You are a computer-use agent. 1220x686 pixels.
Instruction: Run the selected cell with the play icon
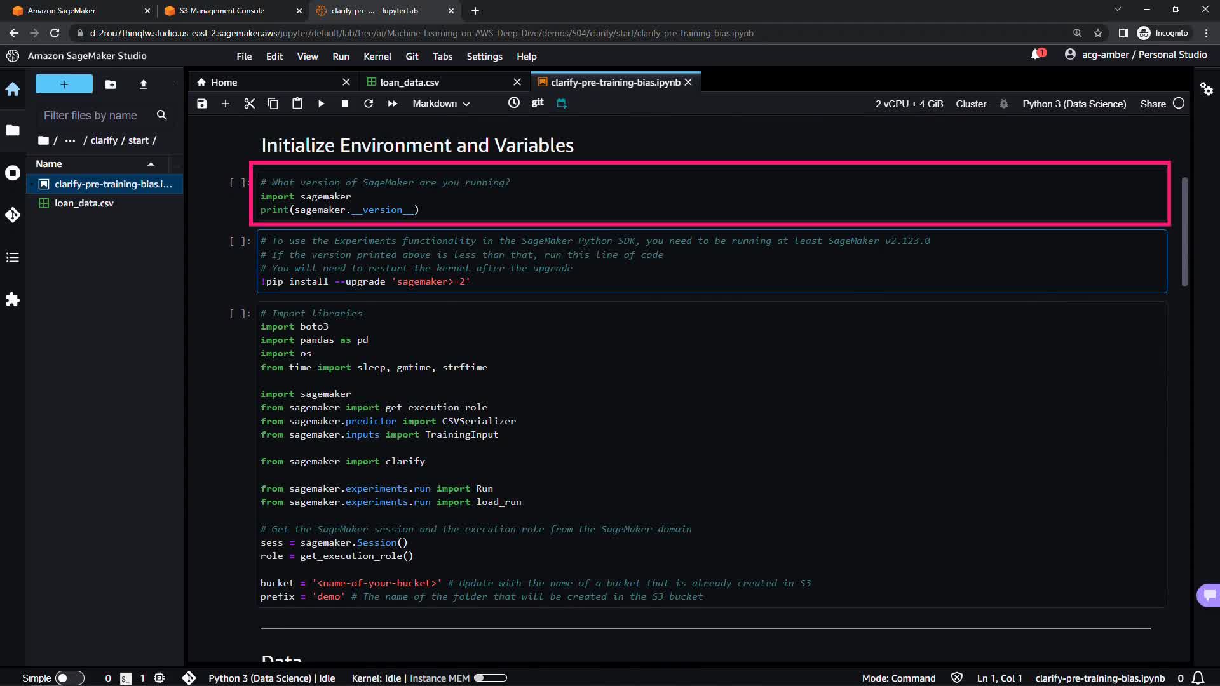[321, 104]
